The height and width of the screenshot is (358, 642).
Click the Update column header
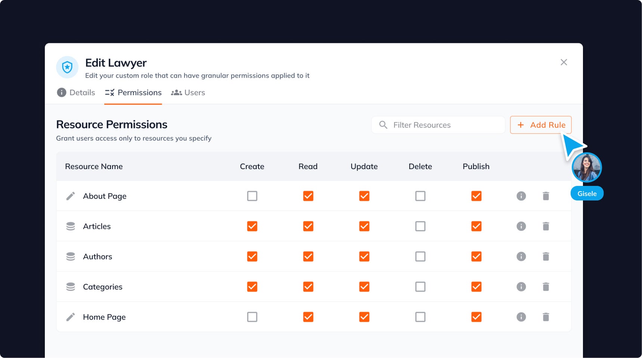point(364,166)
